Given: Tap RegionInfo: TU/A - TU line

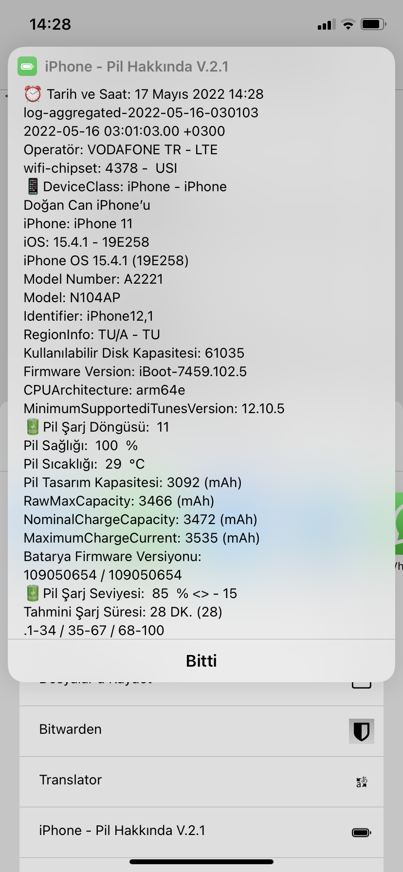Looking at the screenshot, I should pyautogui.click(x=92, y=334).
